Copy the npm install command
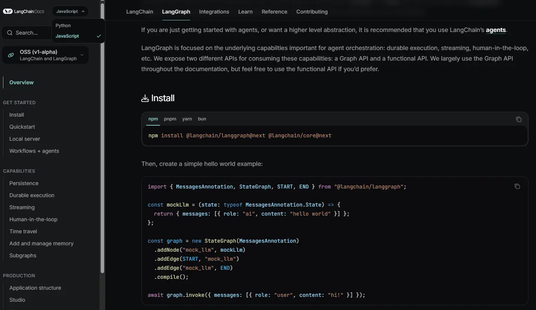The width and height of the screenshot is (536, 310). click(519, 119)
